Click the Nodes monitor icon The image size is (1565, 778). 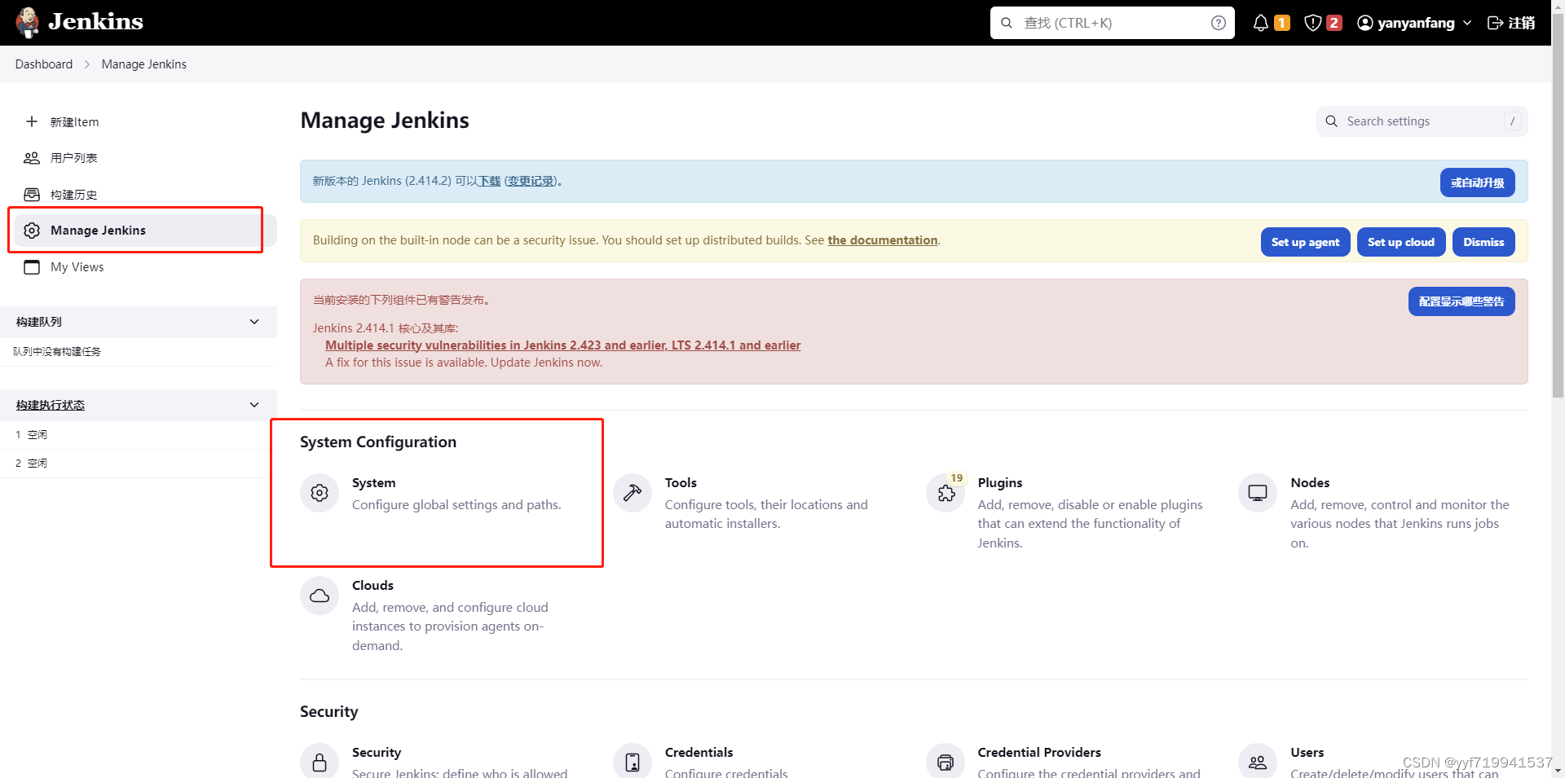(1257, 492)
